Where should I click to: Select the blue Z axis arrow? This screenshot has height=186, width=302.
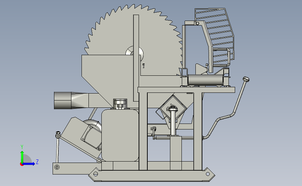pyautogui.click(x=29, y=164)
